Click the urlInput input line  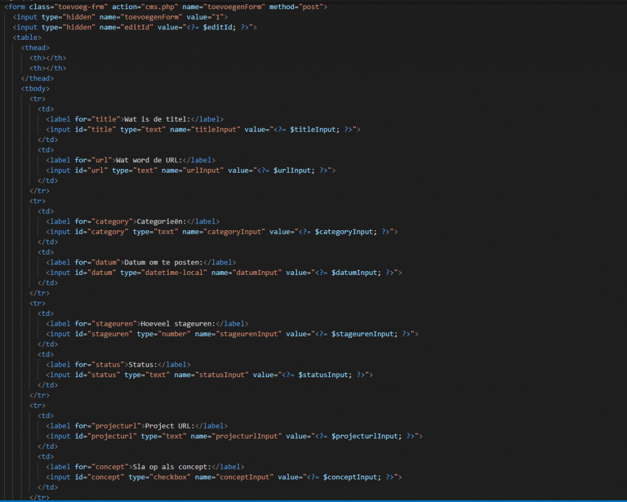(190, 170)
